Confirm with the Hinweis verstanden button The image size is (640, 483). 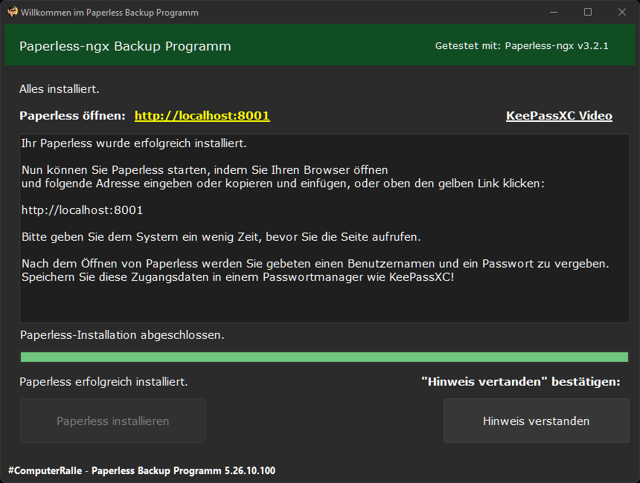[x=536, y=421]
